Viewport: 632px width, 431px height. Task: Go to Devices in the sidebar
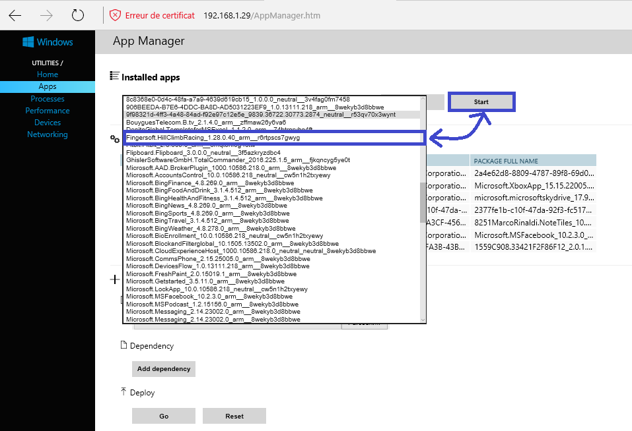(x=48, y=122)
